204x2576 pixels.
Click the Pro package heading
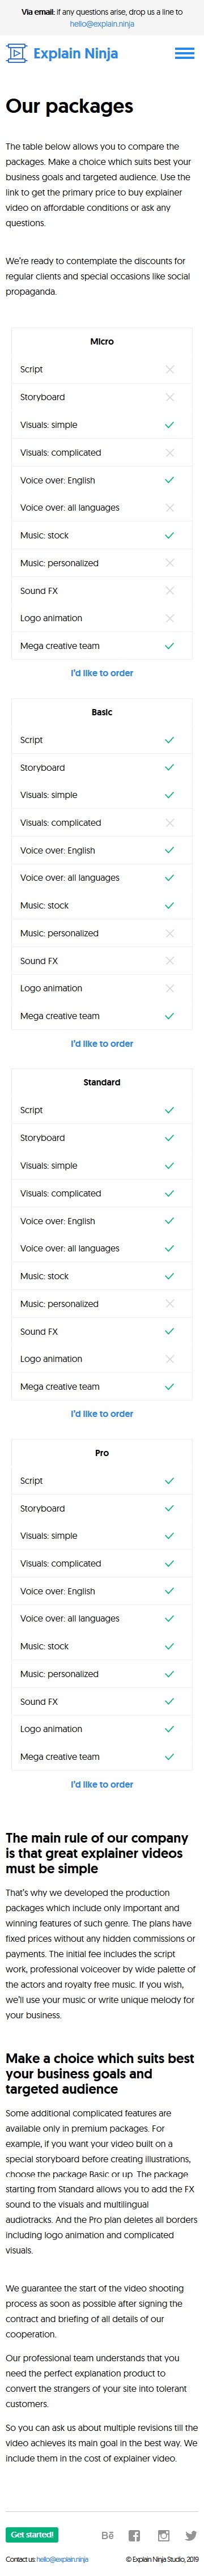click(x=102, y=1452)
